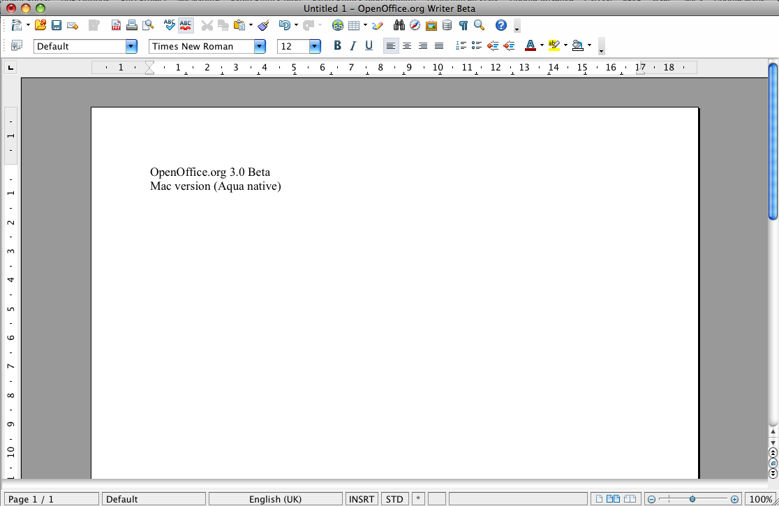Toggle Underline formatting

pyautogui.click(x=369, y=45)
